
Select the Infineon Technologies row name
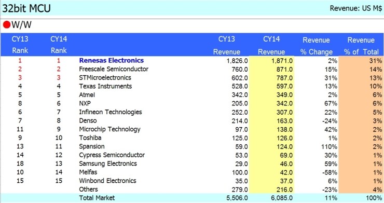pyautogui.click(x=111, y=112)
